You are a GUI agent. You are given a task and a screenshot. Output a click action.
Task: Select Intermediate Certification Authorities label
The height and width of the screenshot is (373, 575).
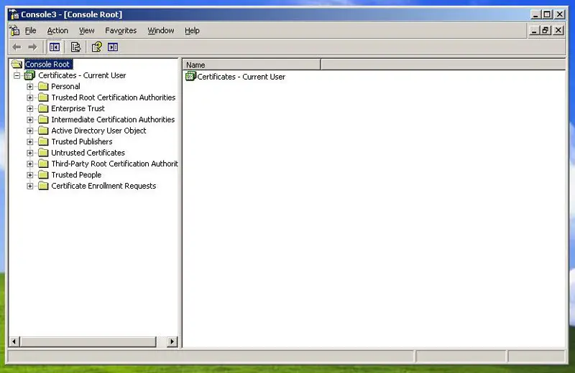[113, 119]
